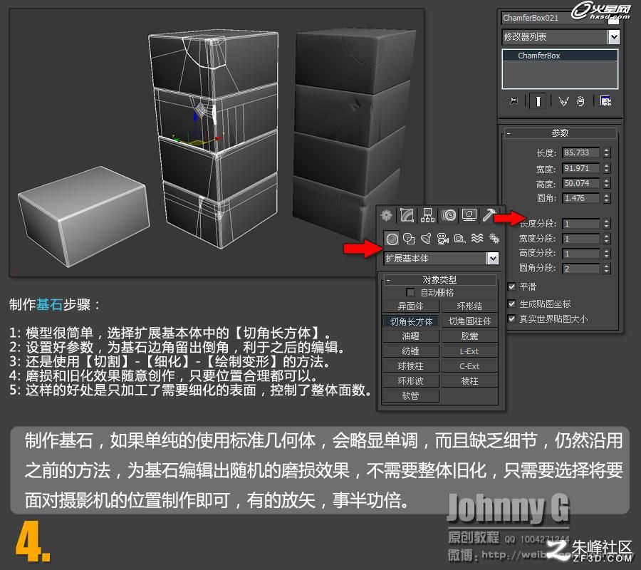Click the 环形结 object button
The width and height of the screenshot is (641, 570).
[x=469, y=306]
